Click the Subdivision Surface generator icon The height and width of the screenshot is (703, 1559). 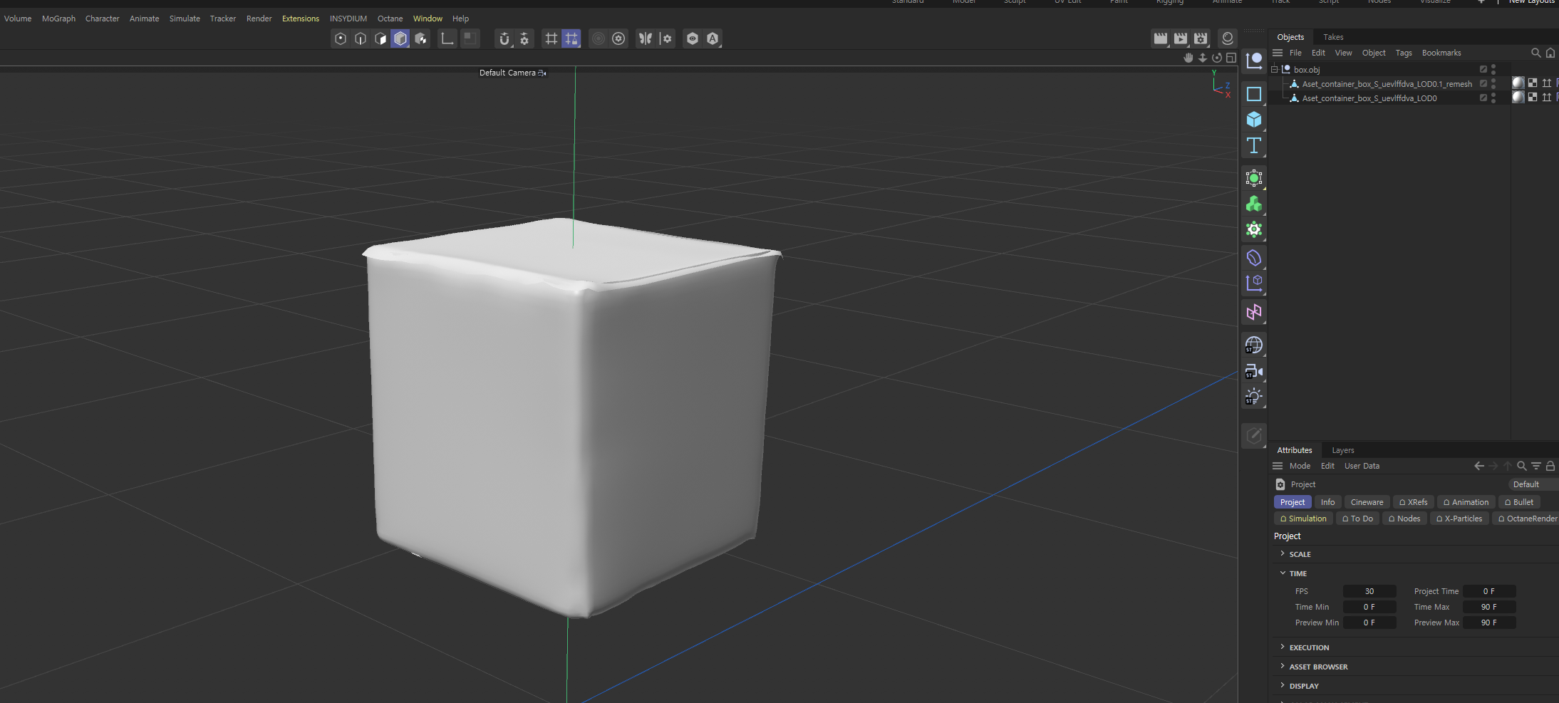click(1254, 178)
